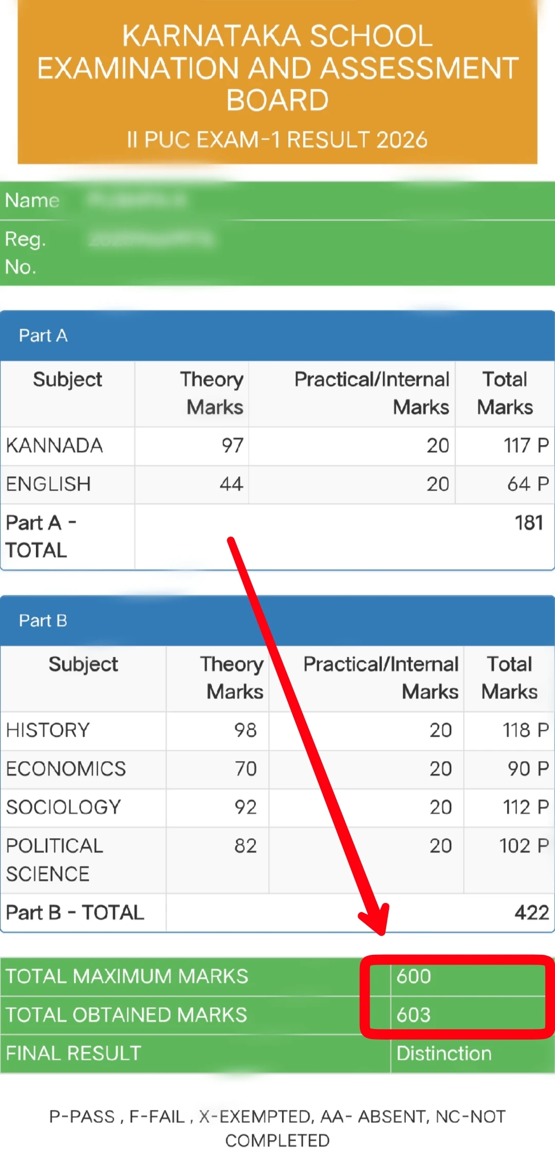
Task: Click obtained marks value 603
Action: point(414,1015)
